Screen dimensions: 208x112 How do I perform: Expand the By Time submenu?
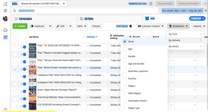tap(185, 34)
